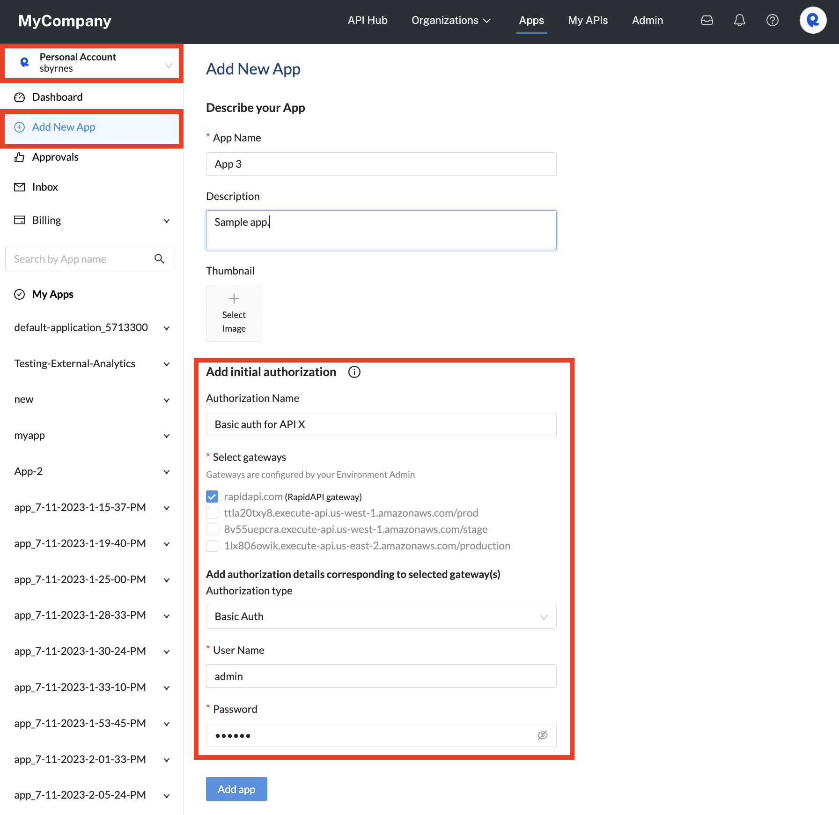Screen dimensions: 839x815
Task: Click the Approvals thumbs-up icon
Action: coord(19,157)
